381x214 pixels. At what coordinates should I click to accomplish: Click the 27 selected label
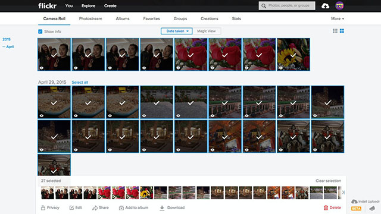[x=51, y=181]
